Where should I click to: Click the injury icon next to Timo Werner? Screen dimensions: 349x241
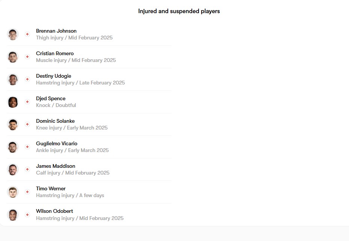pyautogui.click(x=27, y=192)
